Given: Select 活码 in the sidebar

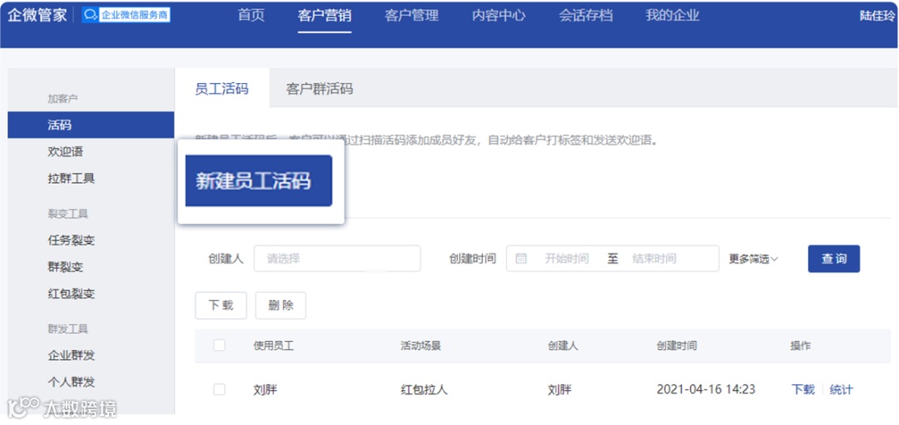Looking at the screenshot, I should point(91,125).
